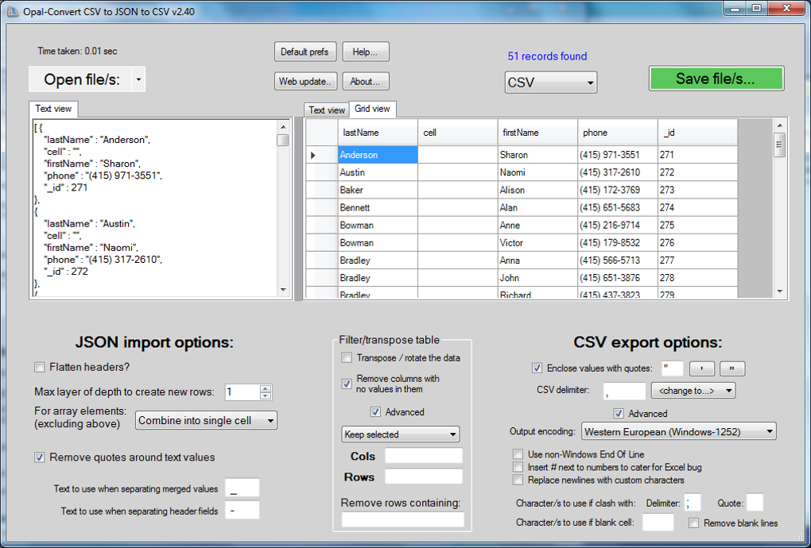
Task: Toggle Transpose / rotate the data
Action: click(347, 358)
